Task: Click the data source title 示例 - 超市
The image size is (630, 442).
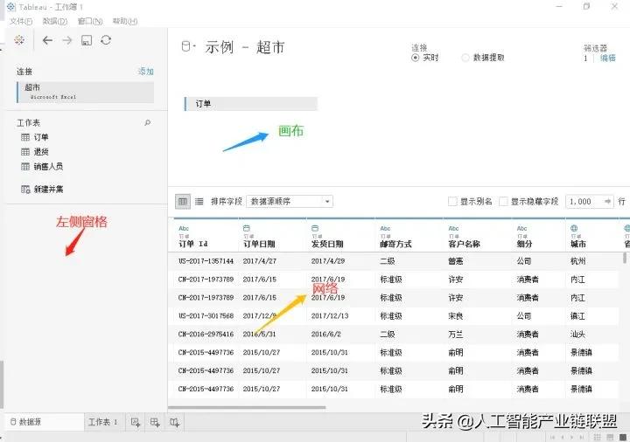Action: point(245,47)
